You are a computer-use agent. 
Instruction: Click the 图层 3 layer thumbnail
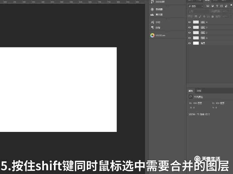196,28
